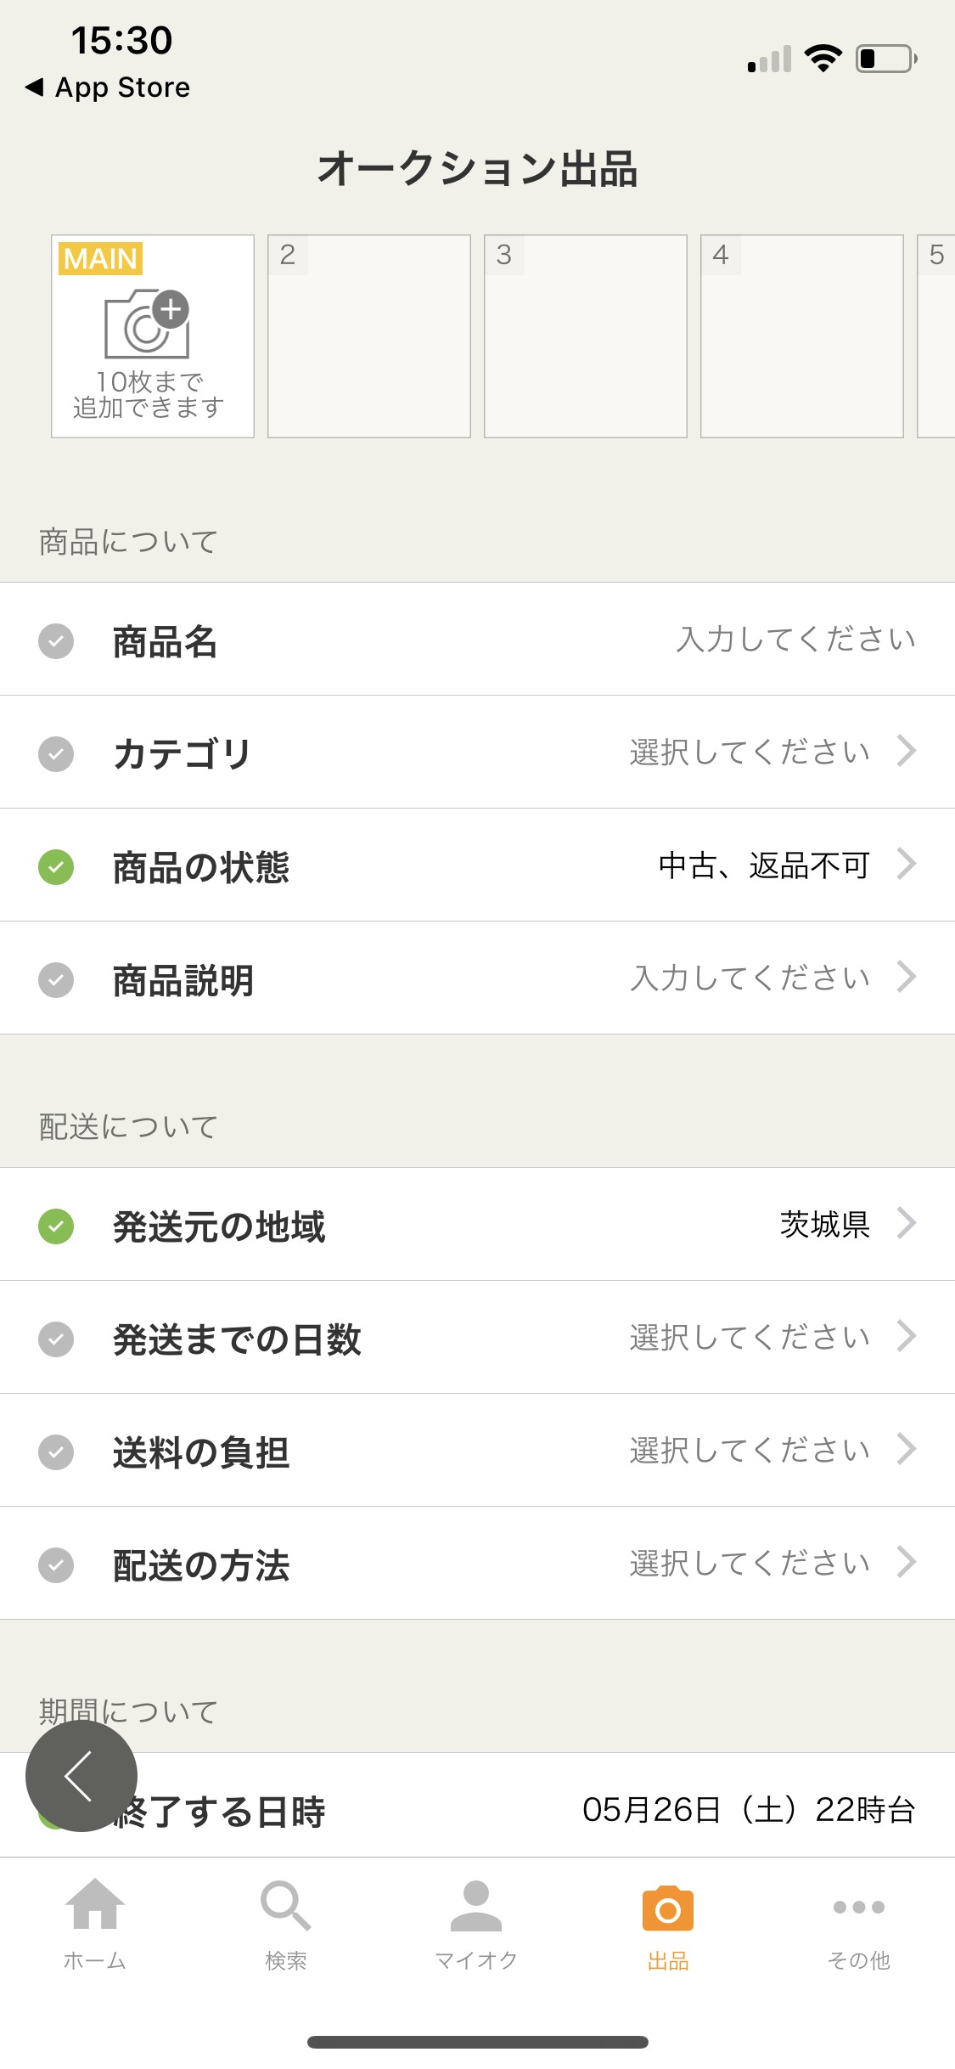Image resolution: width=955 pixels, height=2069 pixels.
Task: Open the 配送の方法 row
Action: click(x=477, y=1564)
